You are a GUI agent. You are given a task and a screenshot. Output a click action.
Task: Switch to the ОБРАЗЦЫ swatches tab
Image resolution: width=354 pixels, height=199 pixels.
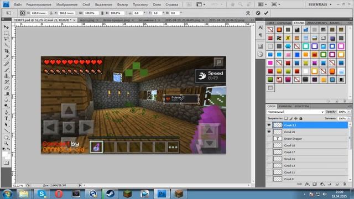click(284, 23)
